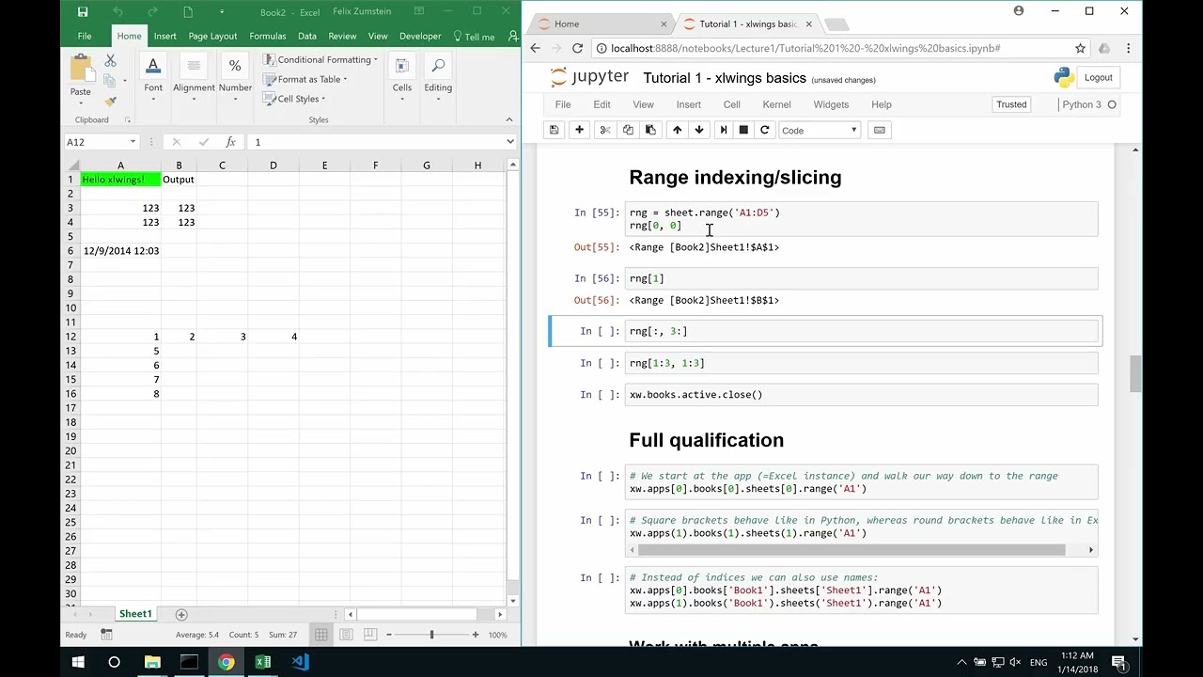The height and width of the screenshot is (677, 1203).
Task: Click the Trusted notebook button
Action: (1011, 104)
